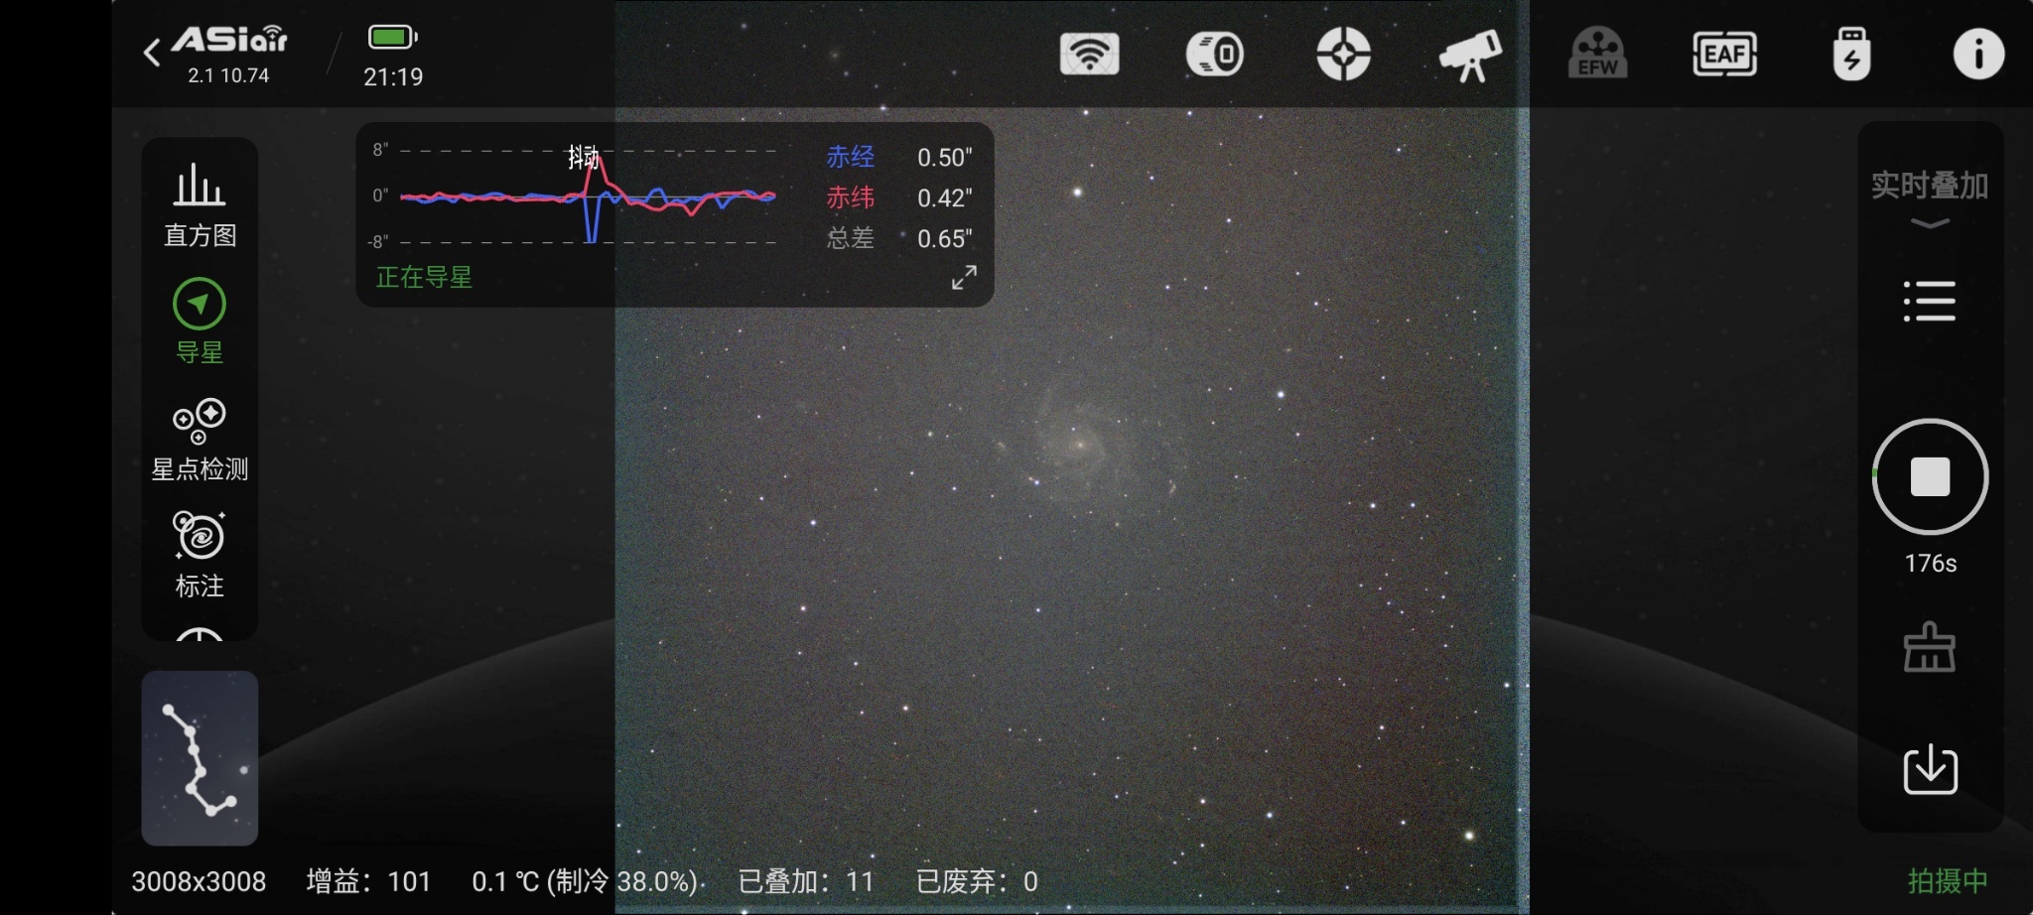Tap the 已废弃: 0 discarded count
This screenshot has width=2033, height=915.
(x=977, y=881)
